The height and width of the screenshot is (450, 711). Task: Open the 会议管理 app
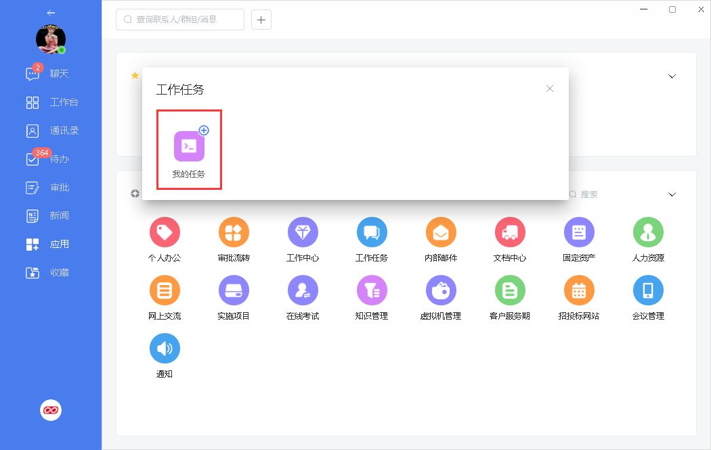(x=648, y=291)
